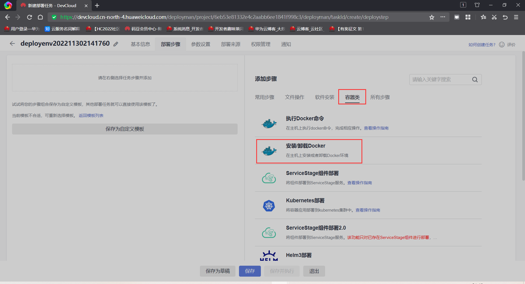Image resolution: width=525 pixels, height=284 pixels.
Task: Select the 部署步骤 tab
Action: (x=171, y=44)
